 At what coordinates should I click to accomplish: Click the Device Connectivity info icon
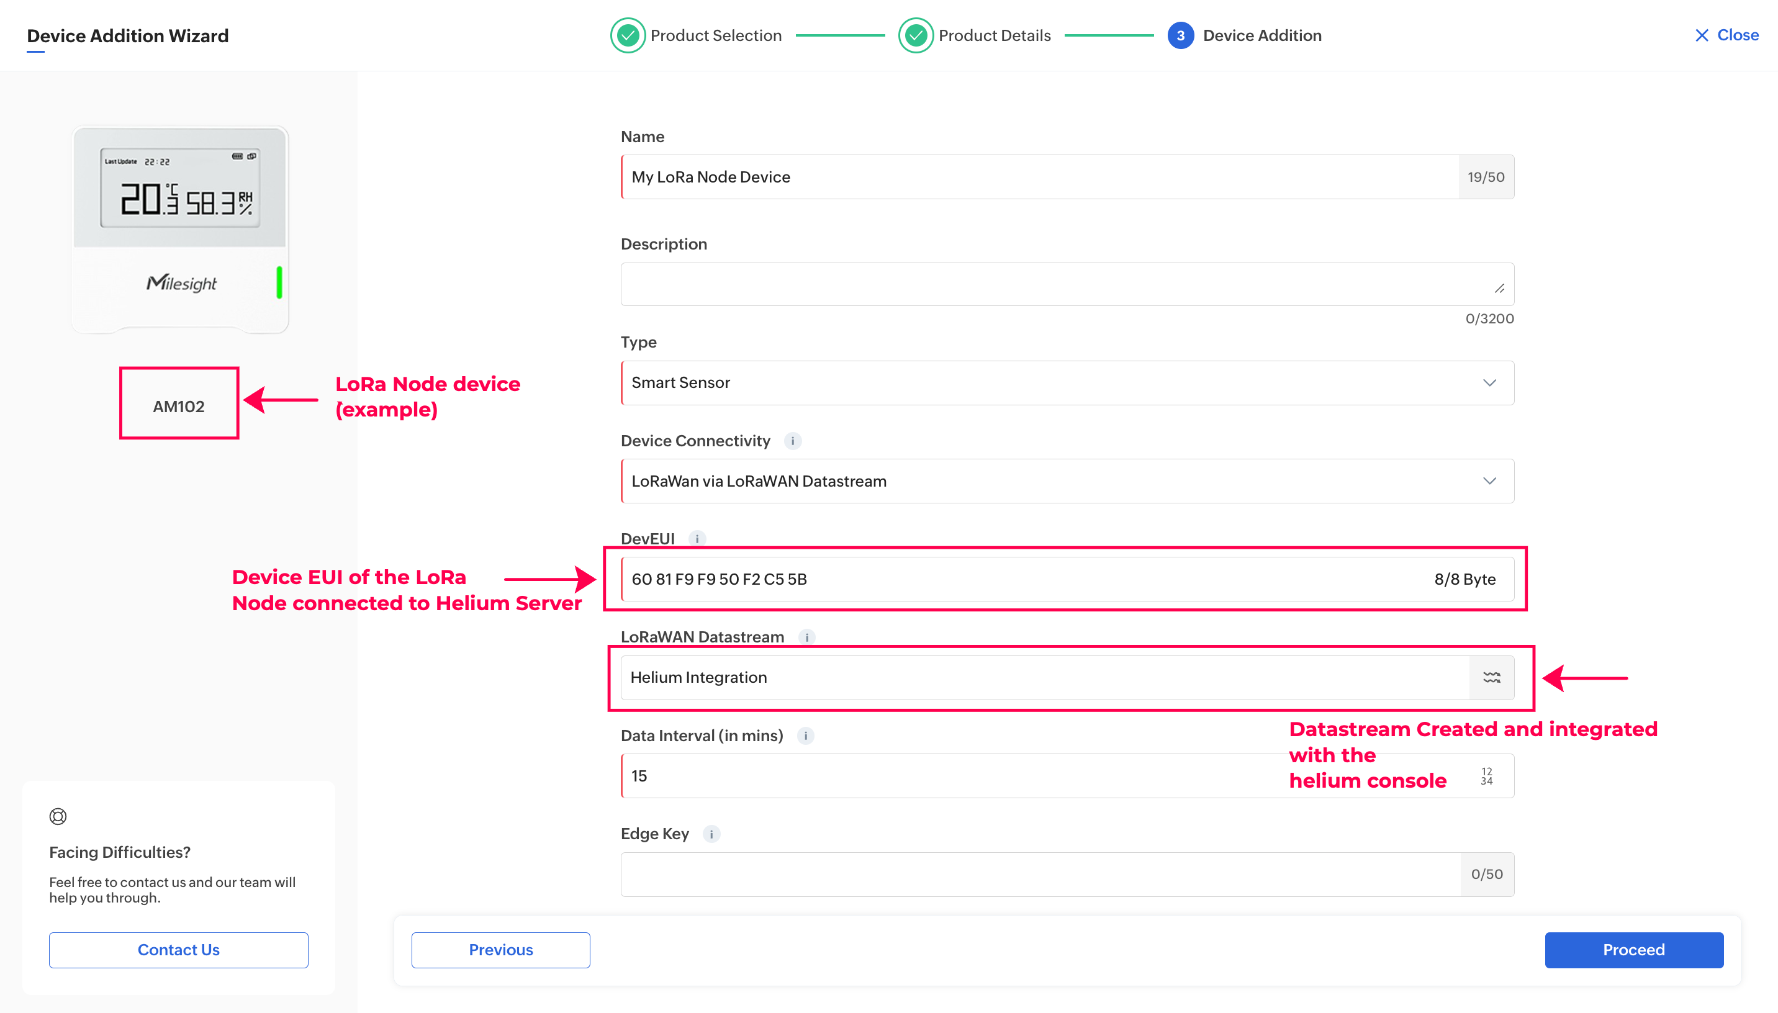[792, 441]
